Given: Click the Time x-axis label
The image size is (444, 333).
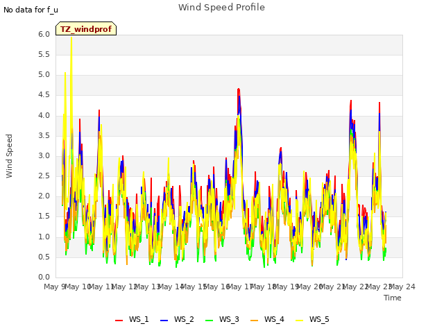Looking at the screenshot, I should point(393,298).
